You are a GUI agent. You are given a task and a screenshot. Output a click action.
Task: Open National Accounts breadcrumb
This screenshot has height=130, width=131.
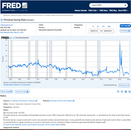pyautogui.click(x=16, y=15)
